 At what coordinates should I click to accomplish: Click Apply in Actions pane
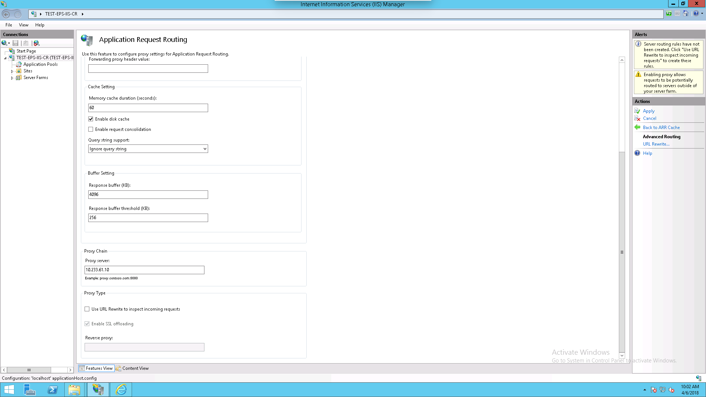649,111
